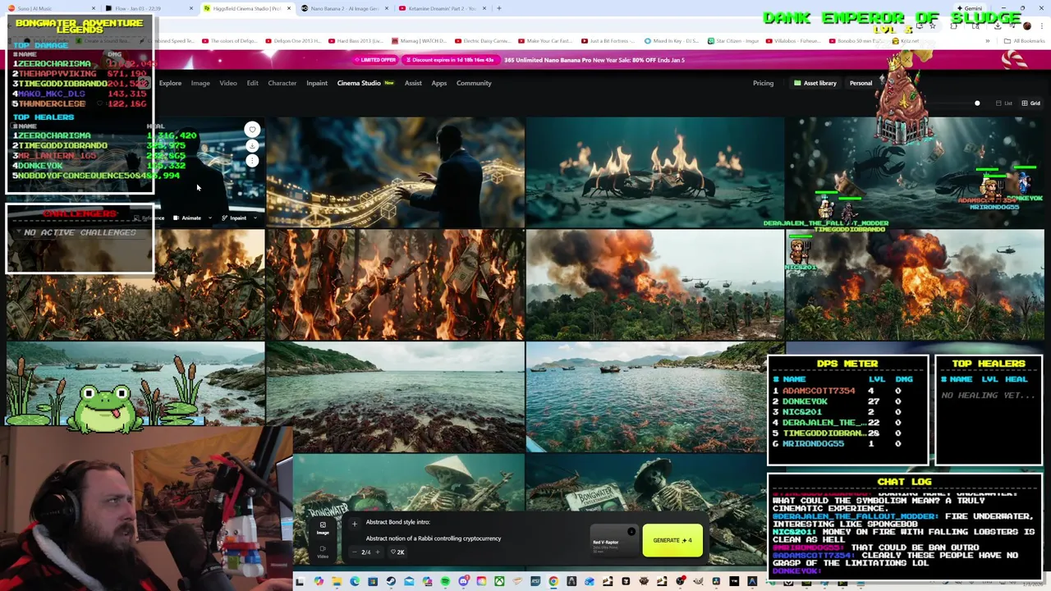
Task: Open File Explorer from the taskbar
Action: pyautogui.click(x=337, y=582)
